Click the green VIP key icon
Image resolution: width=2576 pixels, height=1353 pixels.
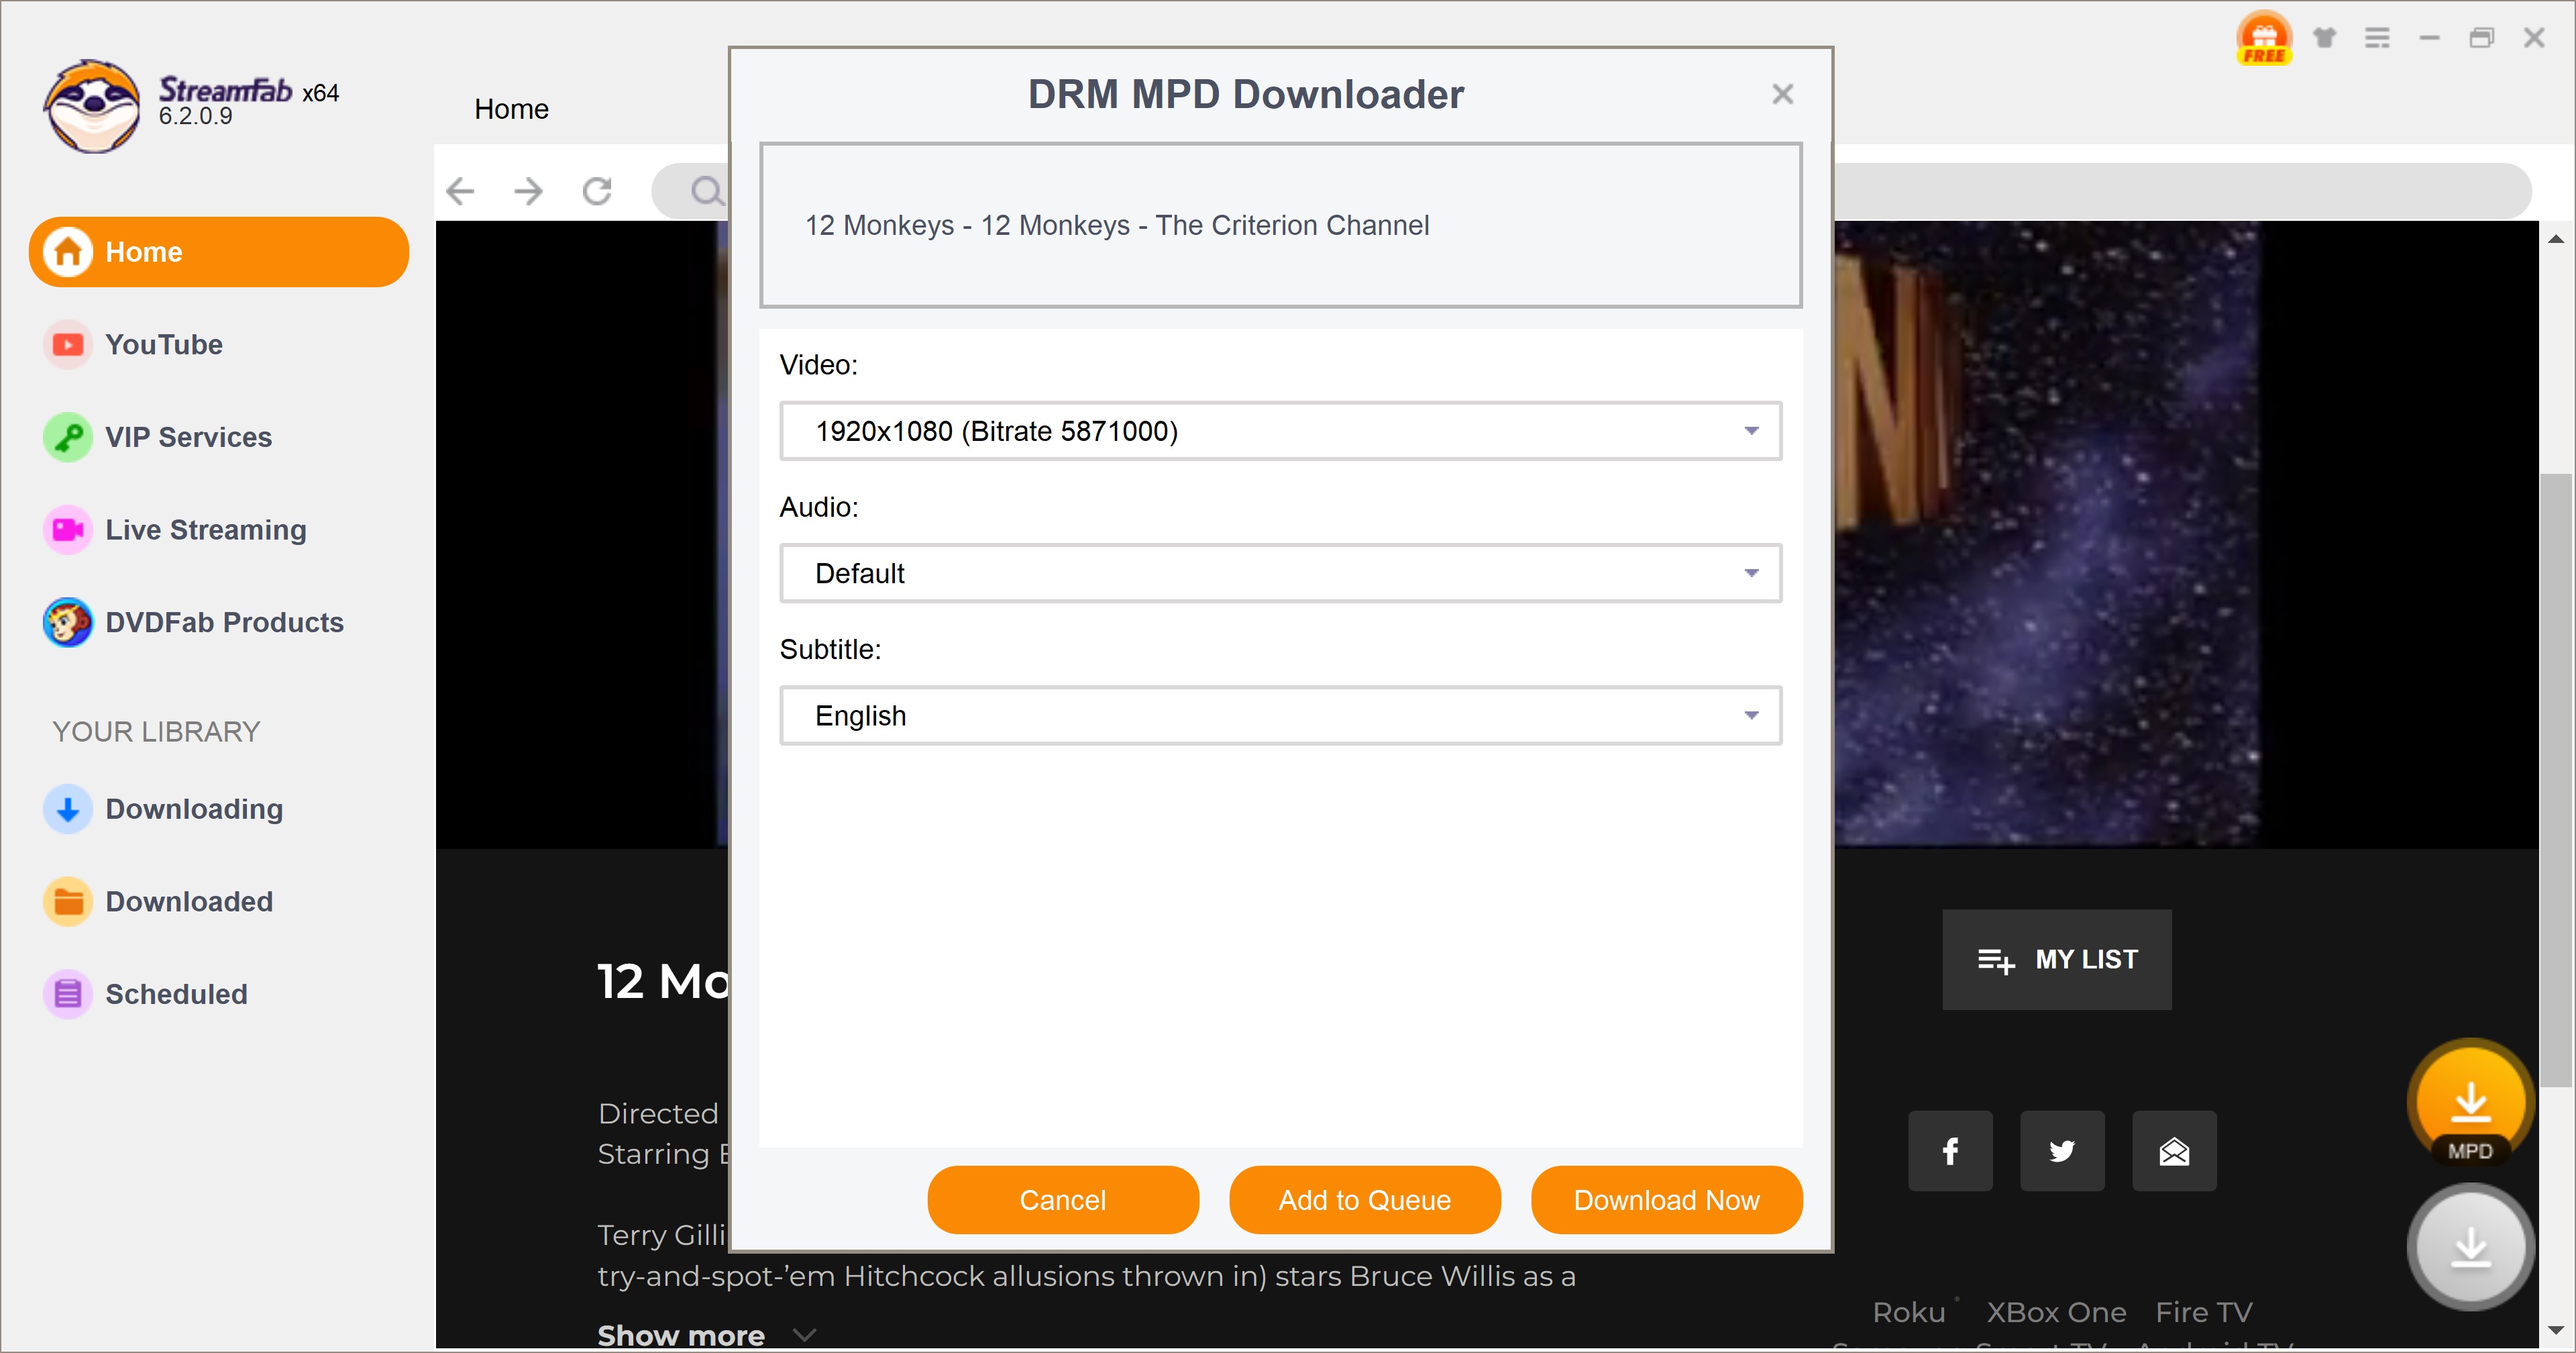tap(68, 438)
